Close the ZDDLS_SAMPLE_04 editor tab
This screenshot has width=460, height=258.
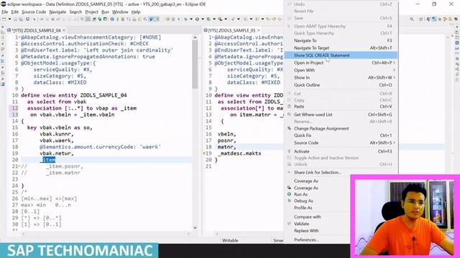click(64, 30)
